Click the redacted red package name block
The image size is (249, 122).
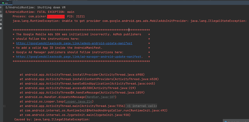(x=56, y=16)
